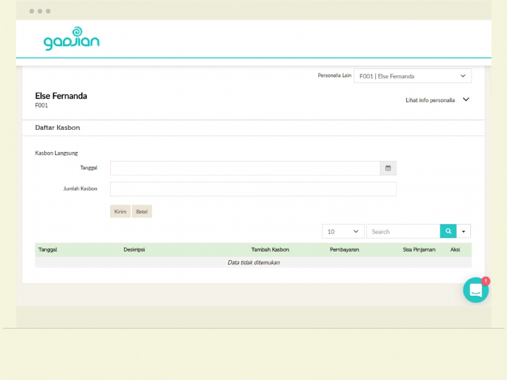This screenshot has height=380, width=507.
Task: Click the Gadjian logo
Action: click(72, 39)
